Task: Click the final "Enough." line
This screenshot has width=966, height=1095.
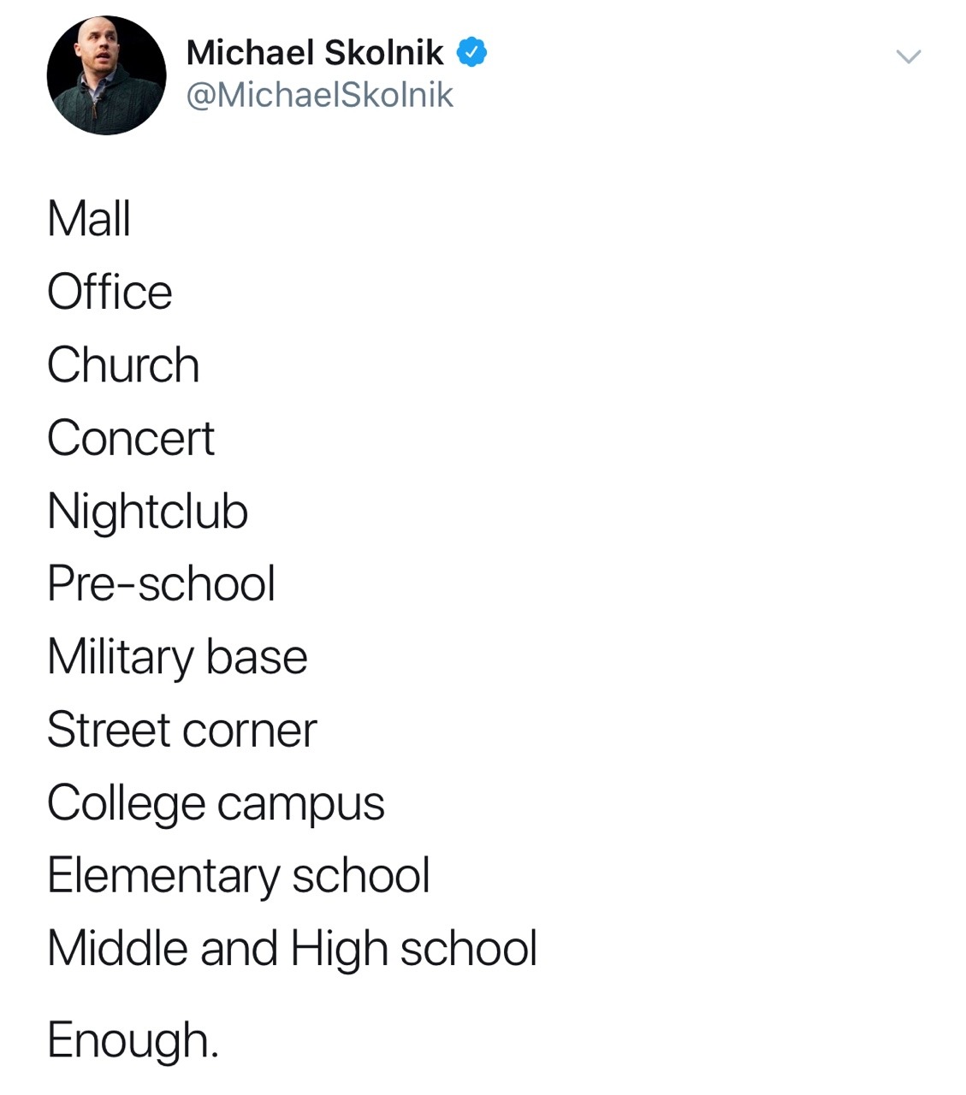Action: (x=133, y=1040)
